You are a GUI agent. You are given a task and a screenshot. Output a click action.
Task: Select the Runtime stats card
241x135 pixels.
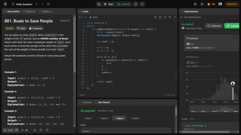coord(211,43)
